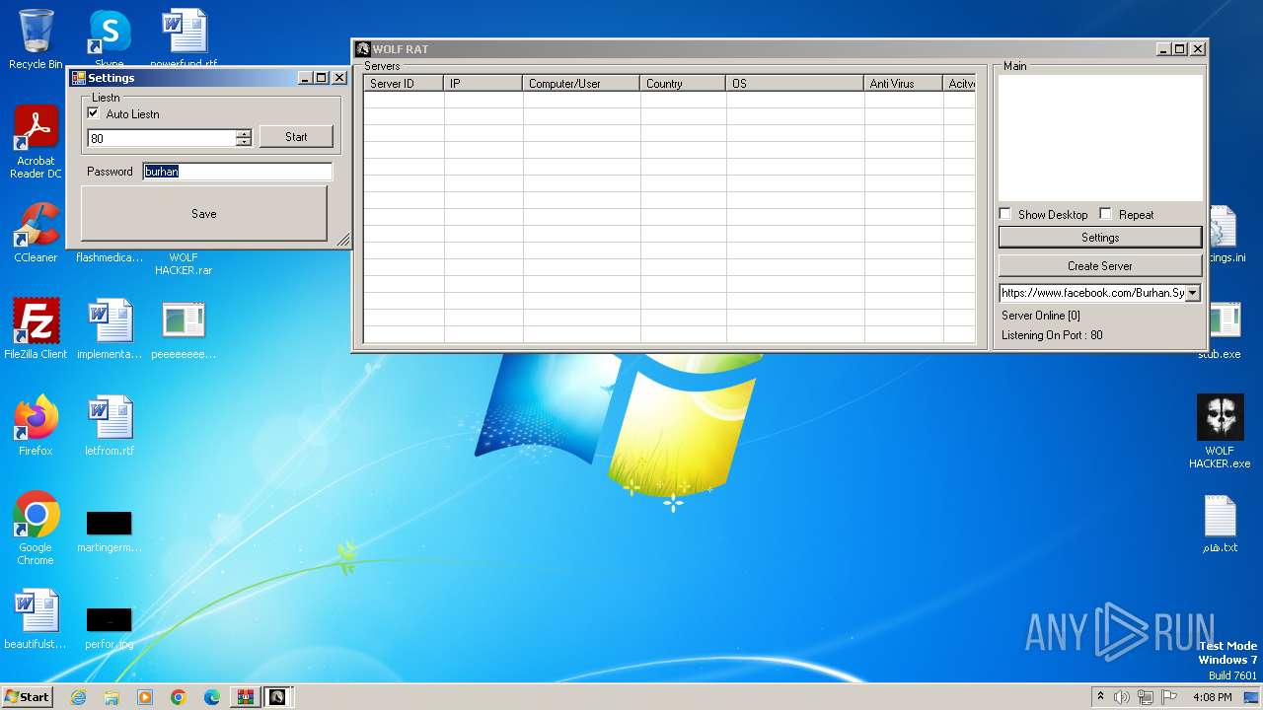Open Settings from WOLF RAT main panel
Screen dimensions: 1263x710
pos(1100,238)
